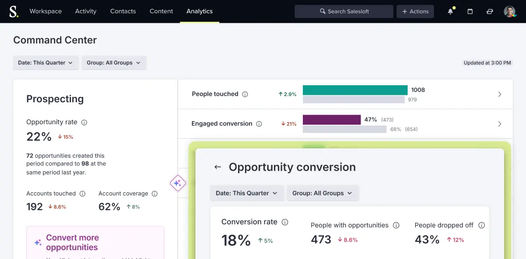Open the Group: All Groups dropdown under Command Center
Image resolution: width=526 pixels, height=259 pixels.
[114, 63]
